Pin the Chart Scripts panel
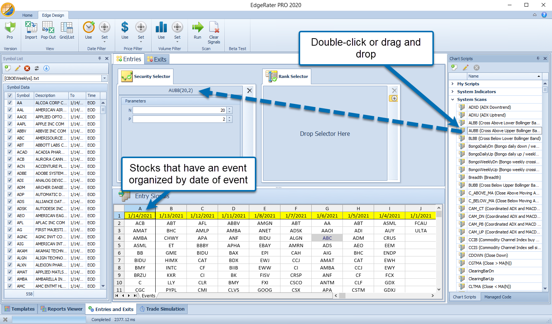Screen dimensions: 552x324 click(538, 59)
